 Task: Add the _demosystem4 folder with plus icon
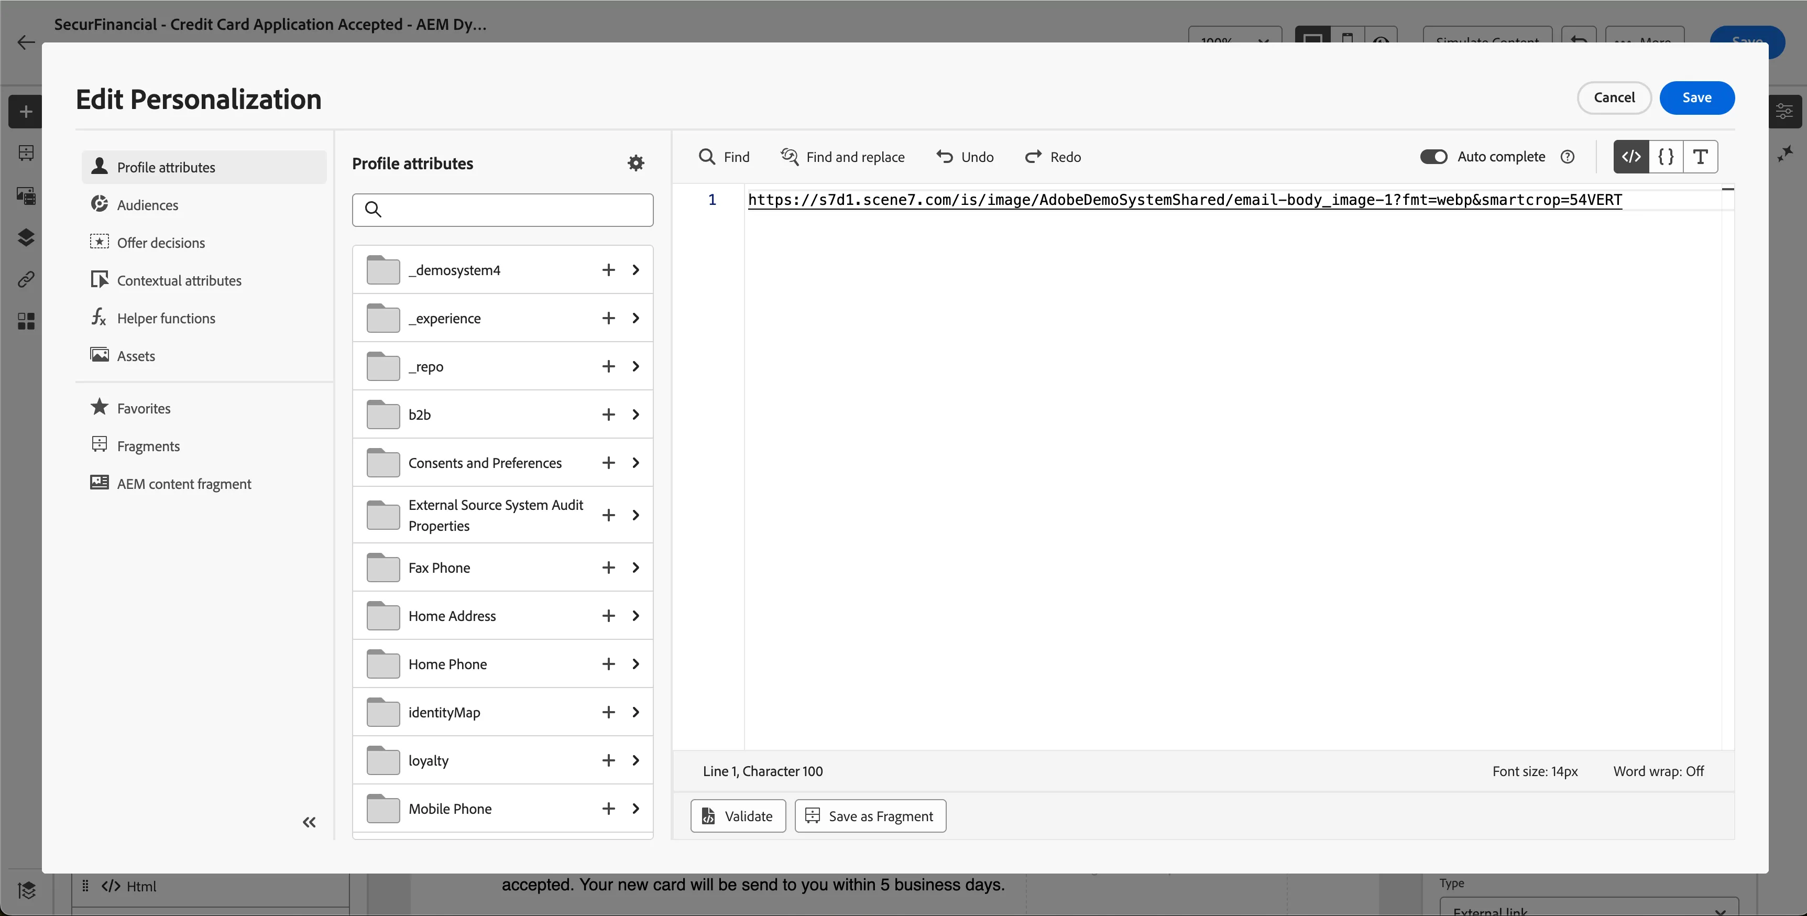coord(608,270)
